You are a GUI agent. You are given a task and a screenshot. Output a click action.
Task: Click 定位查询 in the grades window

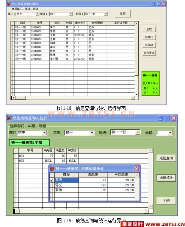(x=166, y=158)
